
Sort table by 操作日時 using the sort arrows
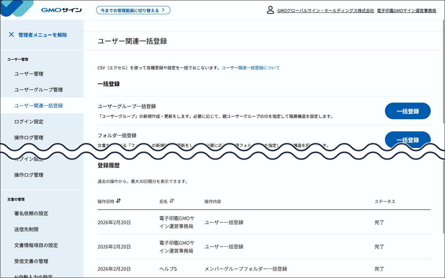coord(119,200)
